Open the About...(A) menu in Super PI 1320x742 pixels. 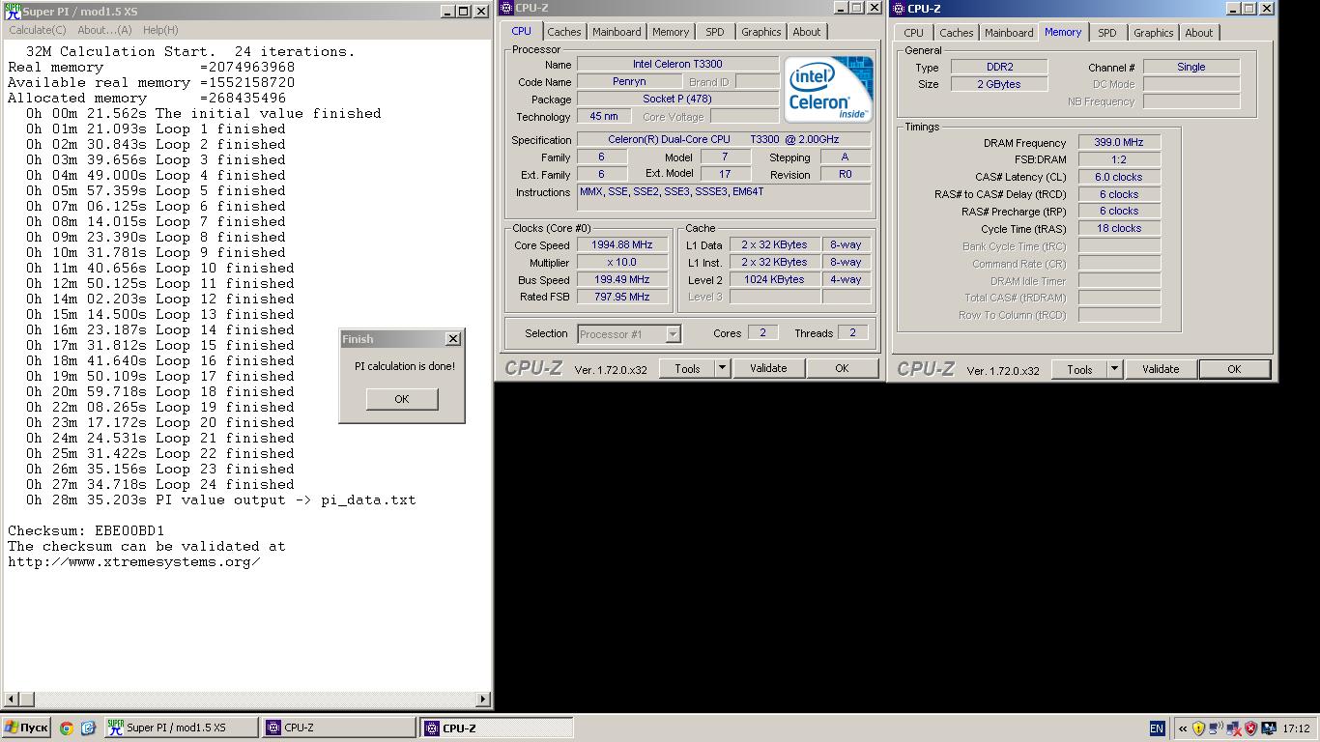[x=104, y=30]
